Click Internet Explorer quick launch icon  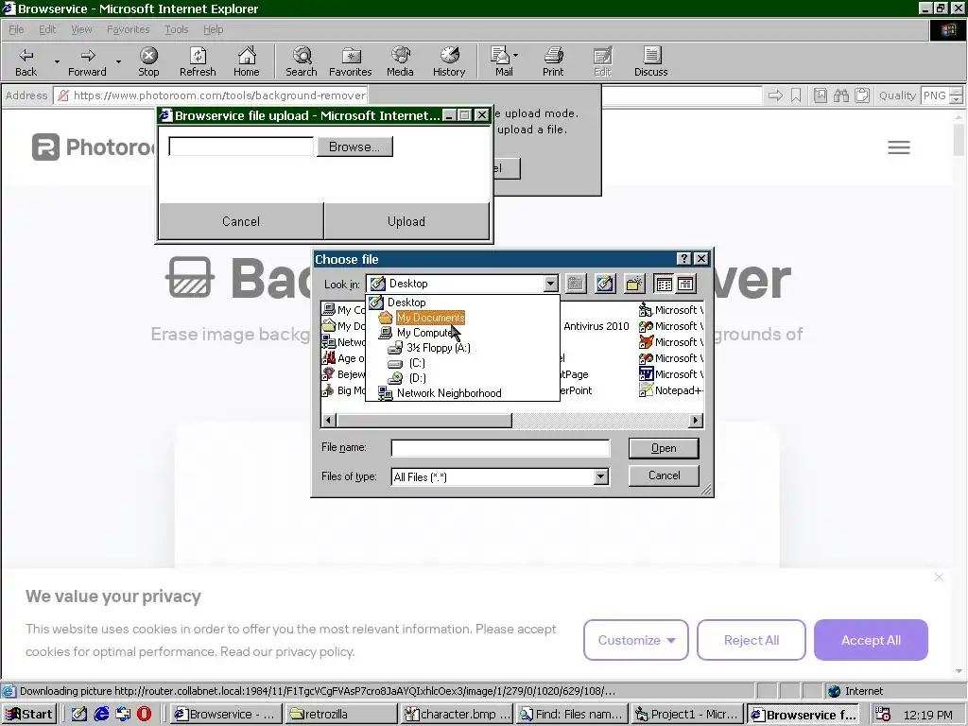(x=101, y=714)
